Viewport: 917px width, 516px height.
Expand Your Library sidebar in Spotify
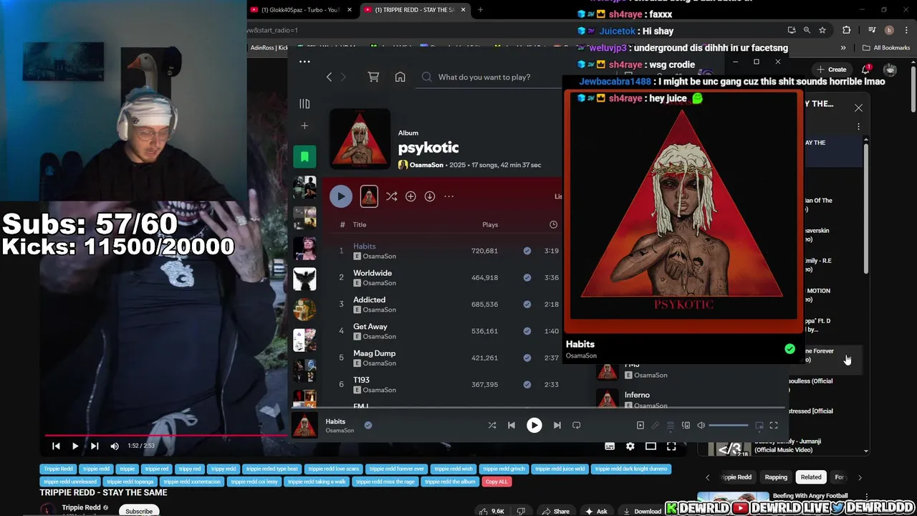coord(304,104)
